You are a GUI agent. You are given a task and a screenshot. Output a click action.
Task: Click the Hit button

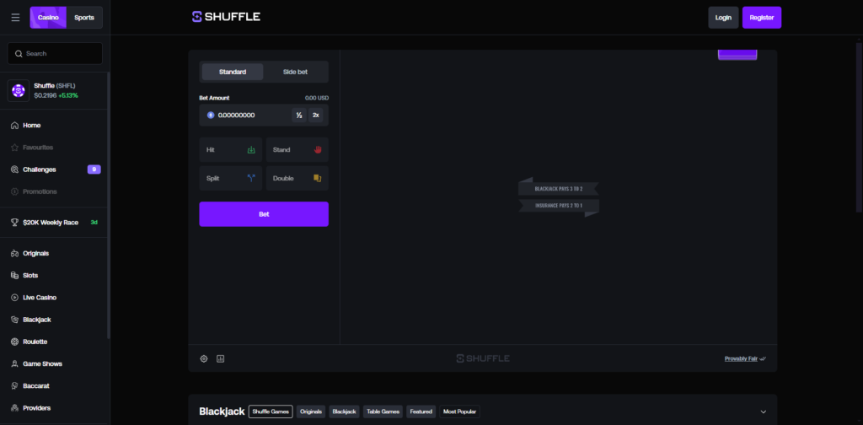tap(231, 150)
